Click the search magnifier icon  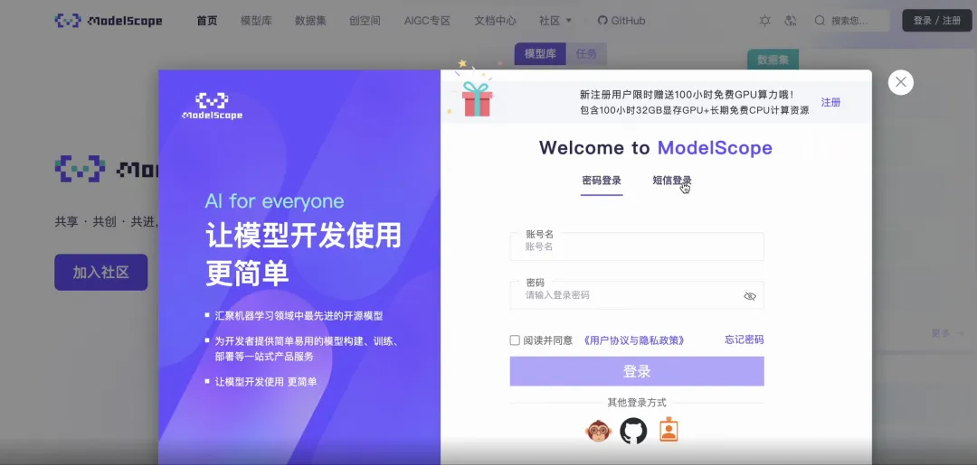point(820,21)
